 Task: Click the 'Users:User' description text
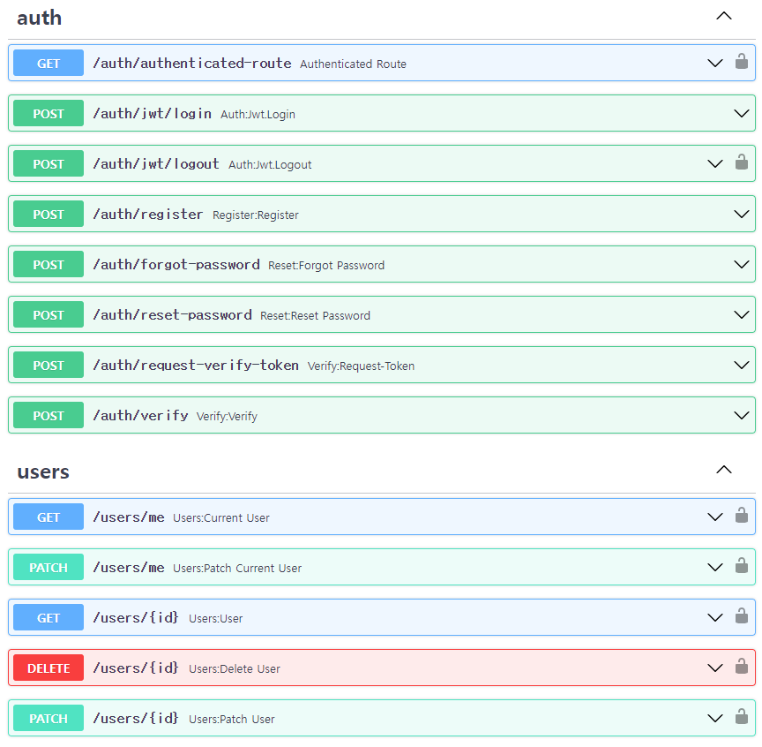coord(215,618)
